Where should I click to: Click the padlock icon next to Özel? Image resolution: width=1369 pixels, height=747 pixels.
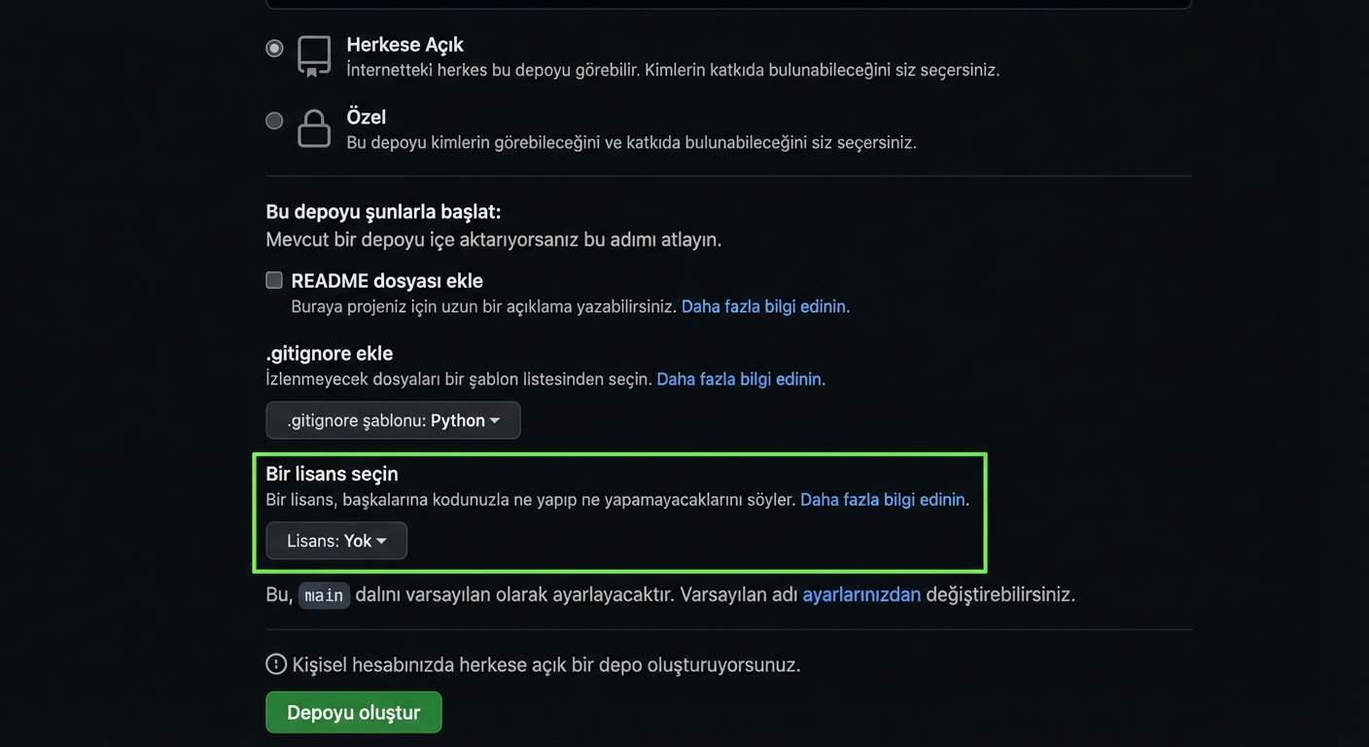[313, 127]
